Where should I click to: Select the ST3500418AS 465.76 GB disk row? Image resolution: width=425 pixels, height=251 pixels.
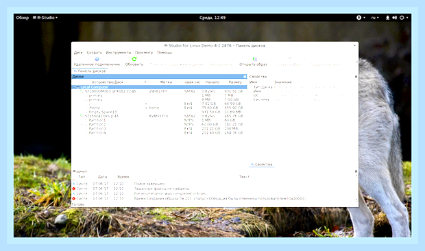(159, 116)
